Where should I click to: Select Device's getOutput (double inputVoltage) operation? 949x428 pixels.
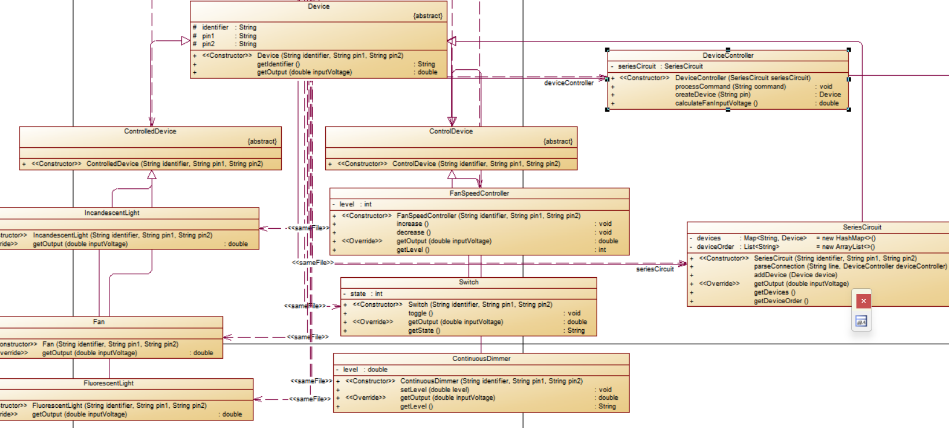tap(315, 72)
